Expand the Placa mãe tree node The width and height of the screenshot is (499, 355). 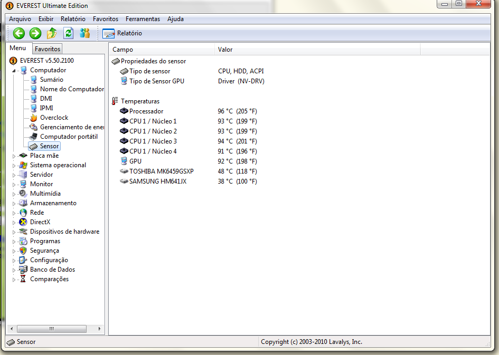tap(14, 156)
